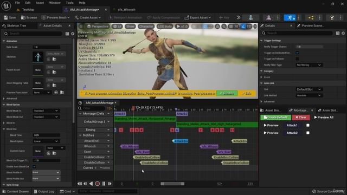Toggle the Enable Auto Blend Out checkbox

click(34, 166)
